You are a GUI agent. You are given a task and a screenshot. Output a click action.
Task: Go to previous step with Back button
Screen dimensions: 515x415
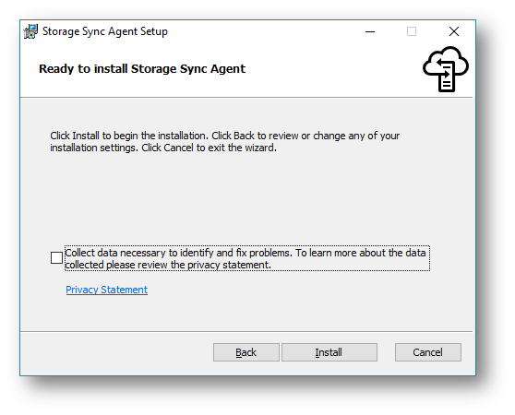(x=246, y=352)
